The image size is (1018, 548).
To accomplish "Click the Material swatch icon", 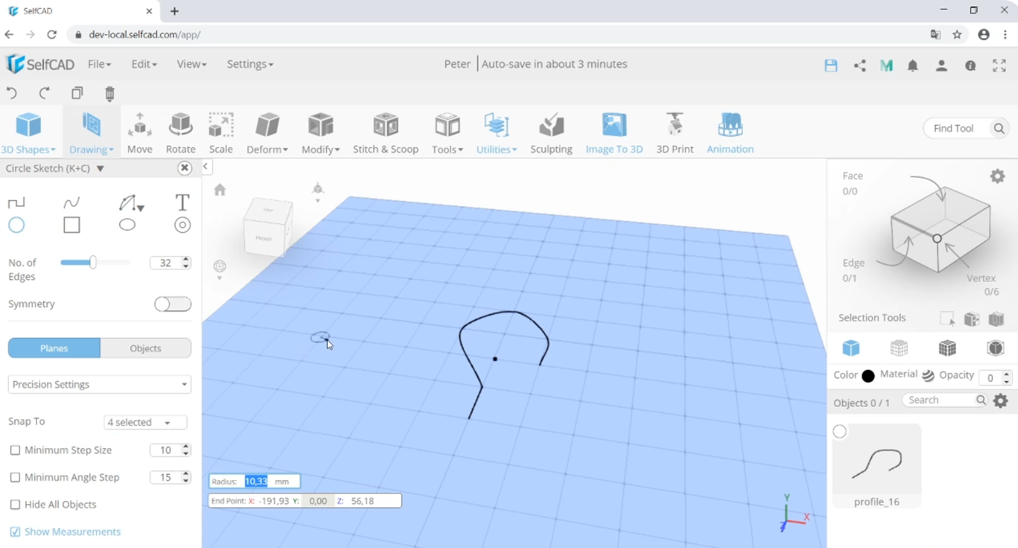I will (928, 376).
